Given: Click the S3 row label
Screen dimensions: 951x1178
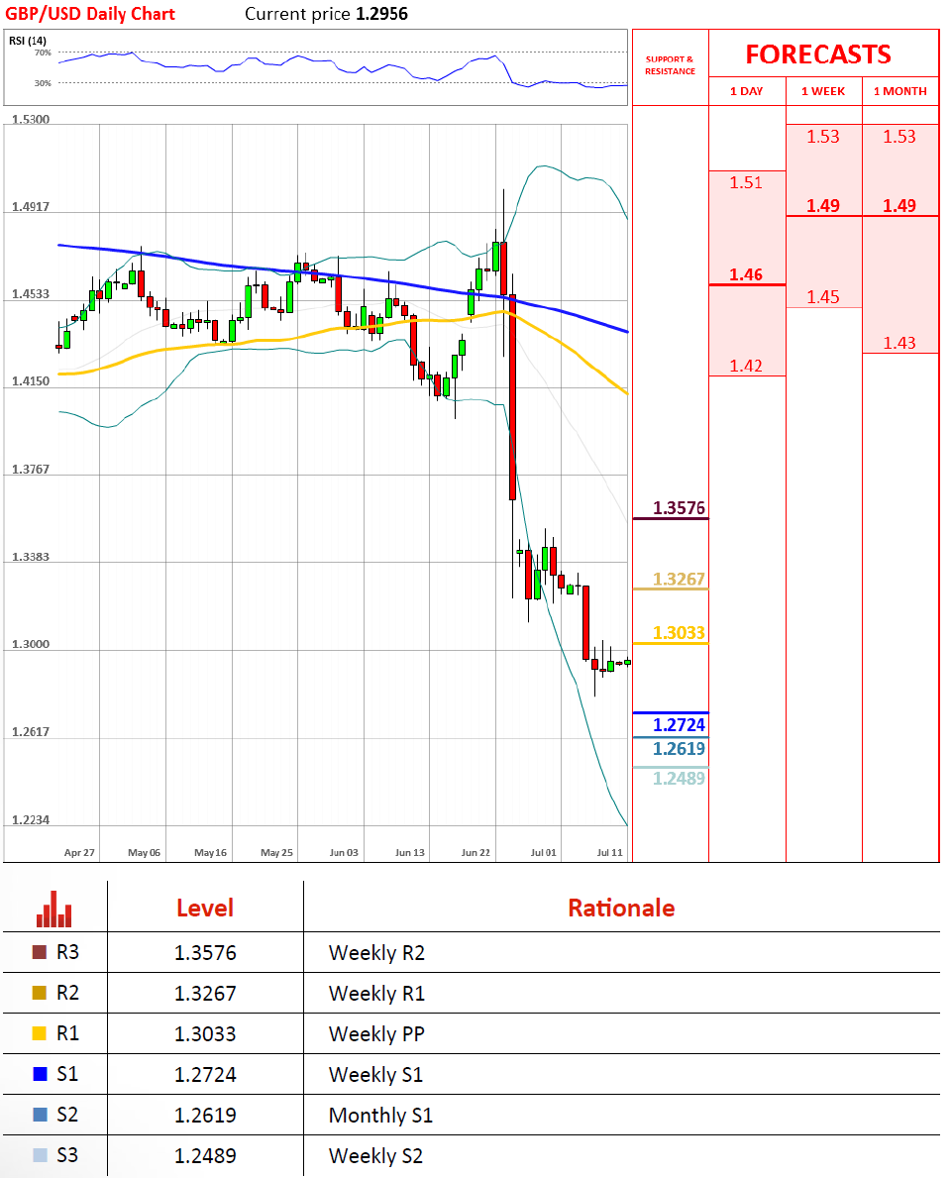Looking at the screenshot, I should click(67, 1154).
